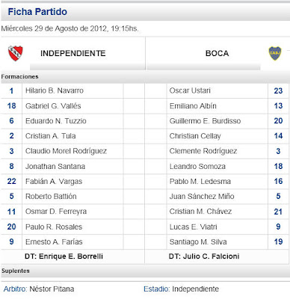Screen dimensions: 290x299
Task: Click DT: Julio C. Falcioni
Action: point(204,256)
